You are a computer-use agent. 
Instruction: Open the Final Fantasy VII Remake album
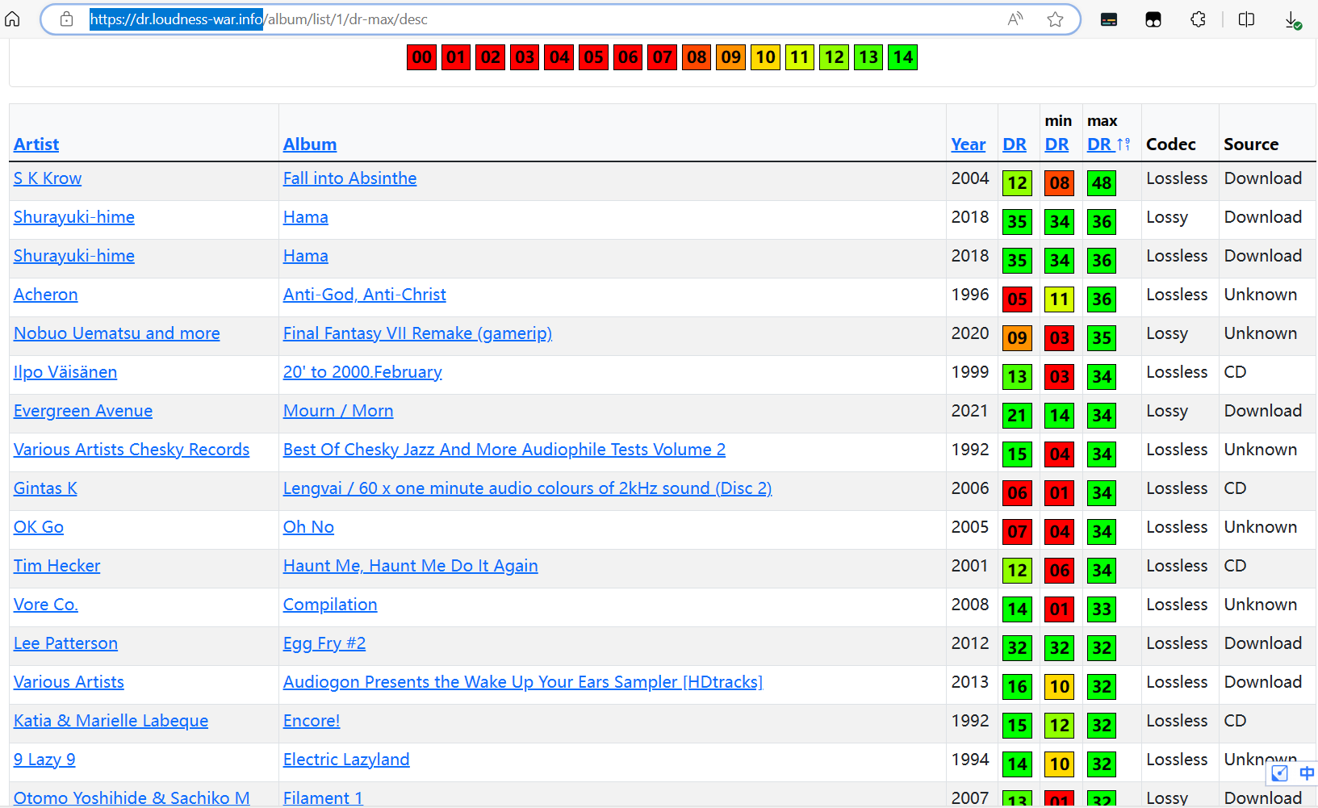click(x=417, y=333)
